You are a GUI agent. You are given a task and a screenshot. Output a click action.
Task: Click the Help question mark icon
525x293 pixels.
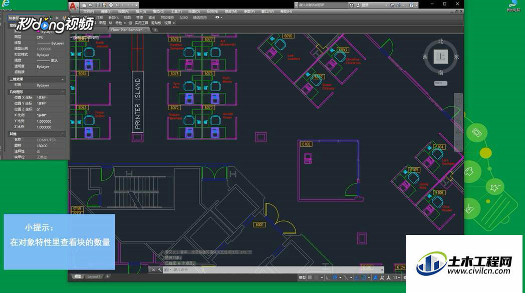[411, 5]
